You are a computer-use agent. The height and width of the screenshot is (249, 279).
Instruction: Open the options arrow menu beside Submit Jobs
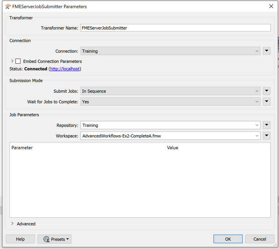coord(266,91)
